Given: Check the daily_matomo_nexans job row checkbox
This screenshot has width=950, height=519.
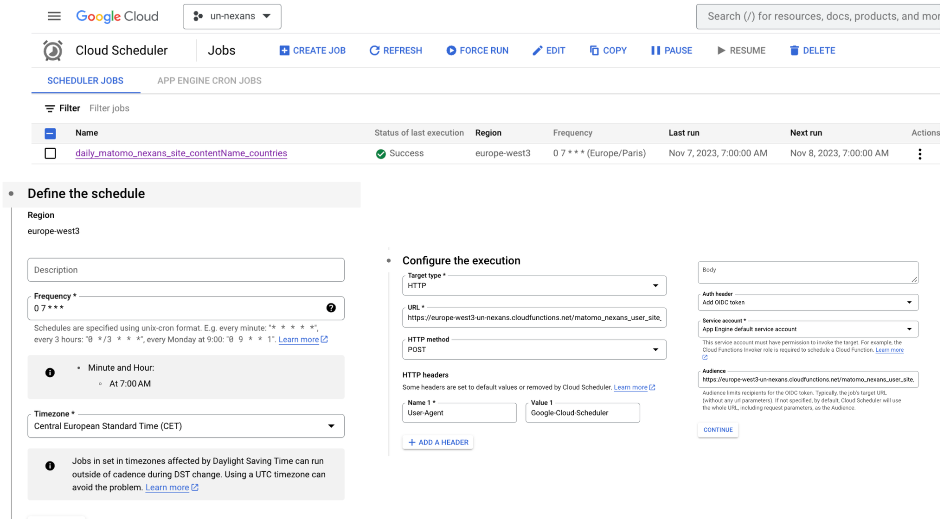Looking at the screenshot, I should tap(50, 153).
